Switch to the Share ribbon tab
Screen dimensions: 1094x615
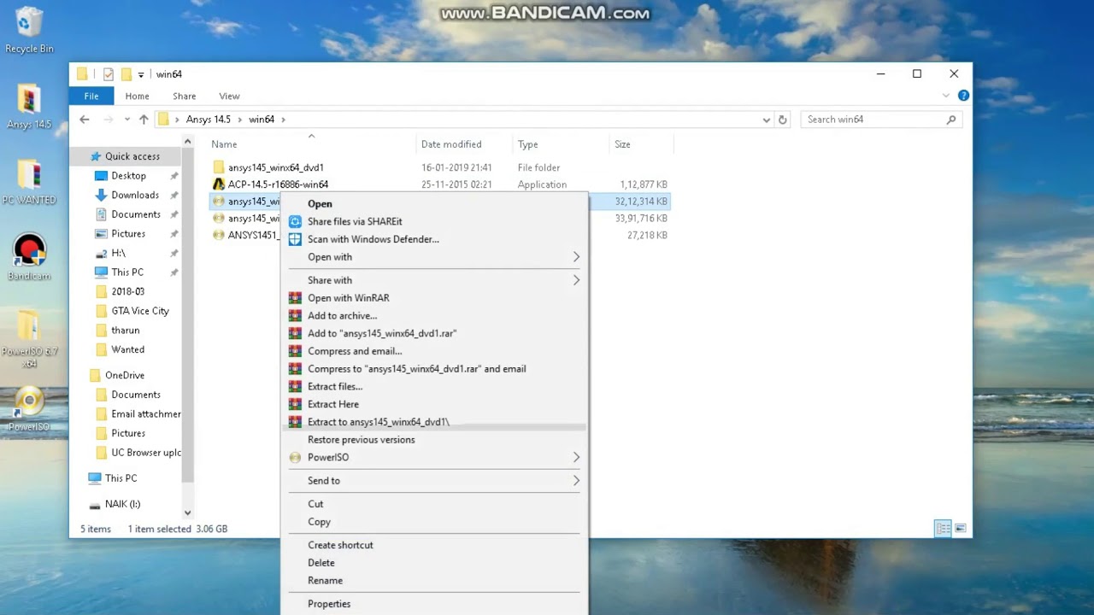(184, 96)
